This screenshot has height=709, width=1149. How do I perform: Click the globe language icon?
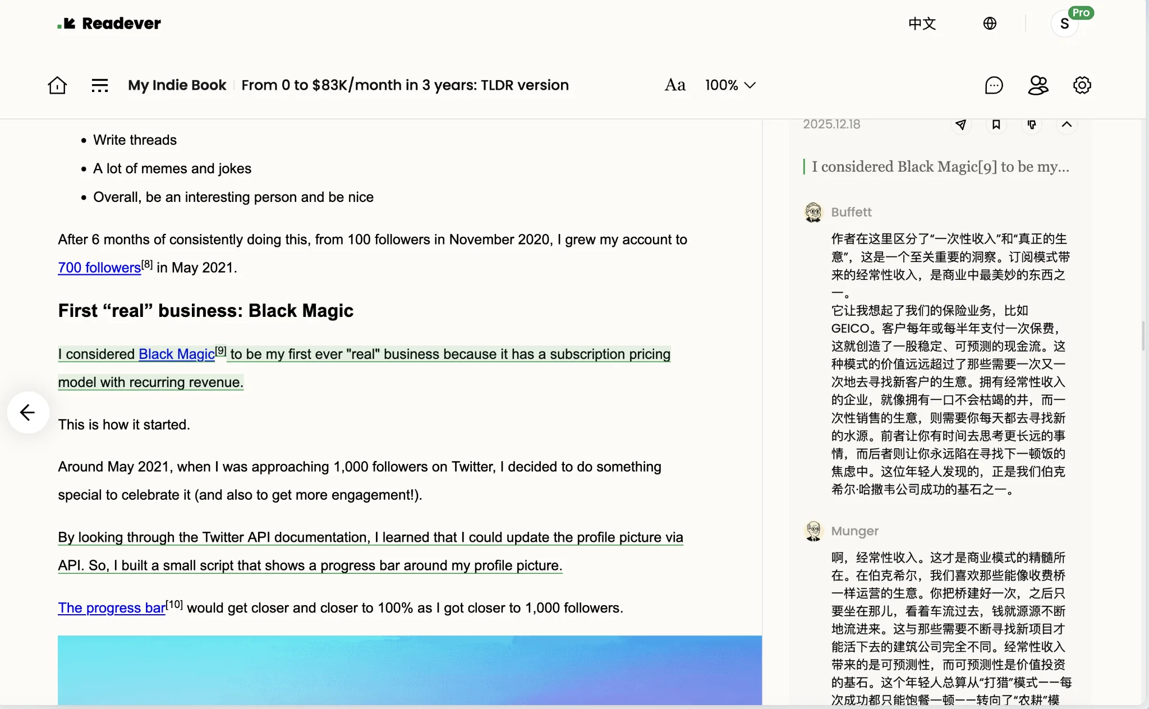coord(990,24)
